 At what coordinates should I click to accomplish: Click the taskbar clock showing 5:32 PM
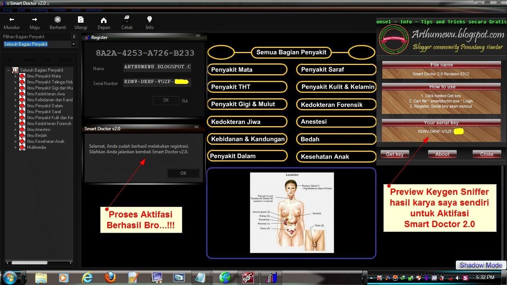tap(485, 277)
